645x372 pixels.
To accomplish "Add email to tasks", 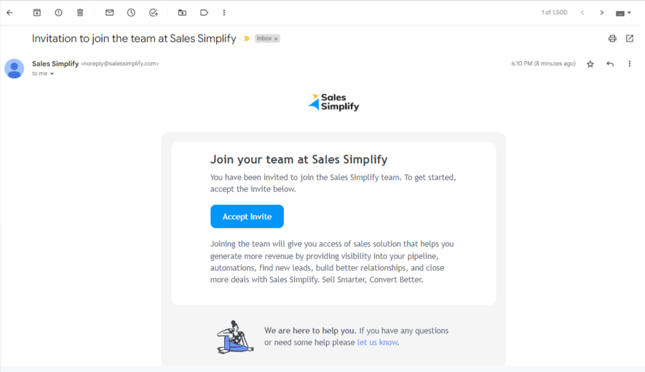I will pyautogui.click(x=153, y=13).
